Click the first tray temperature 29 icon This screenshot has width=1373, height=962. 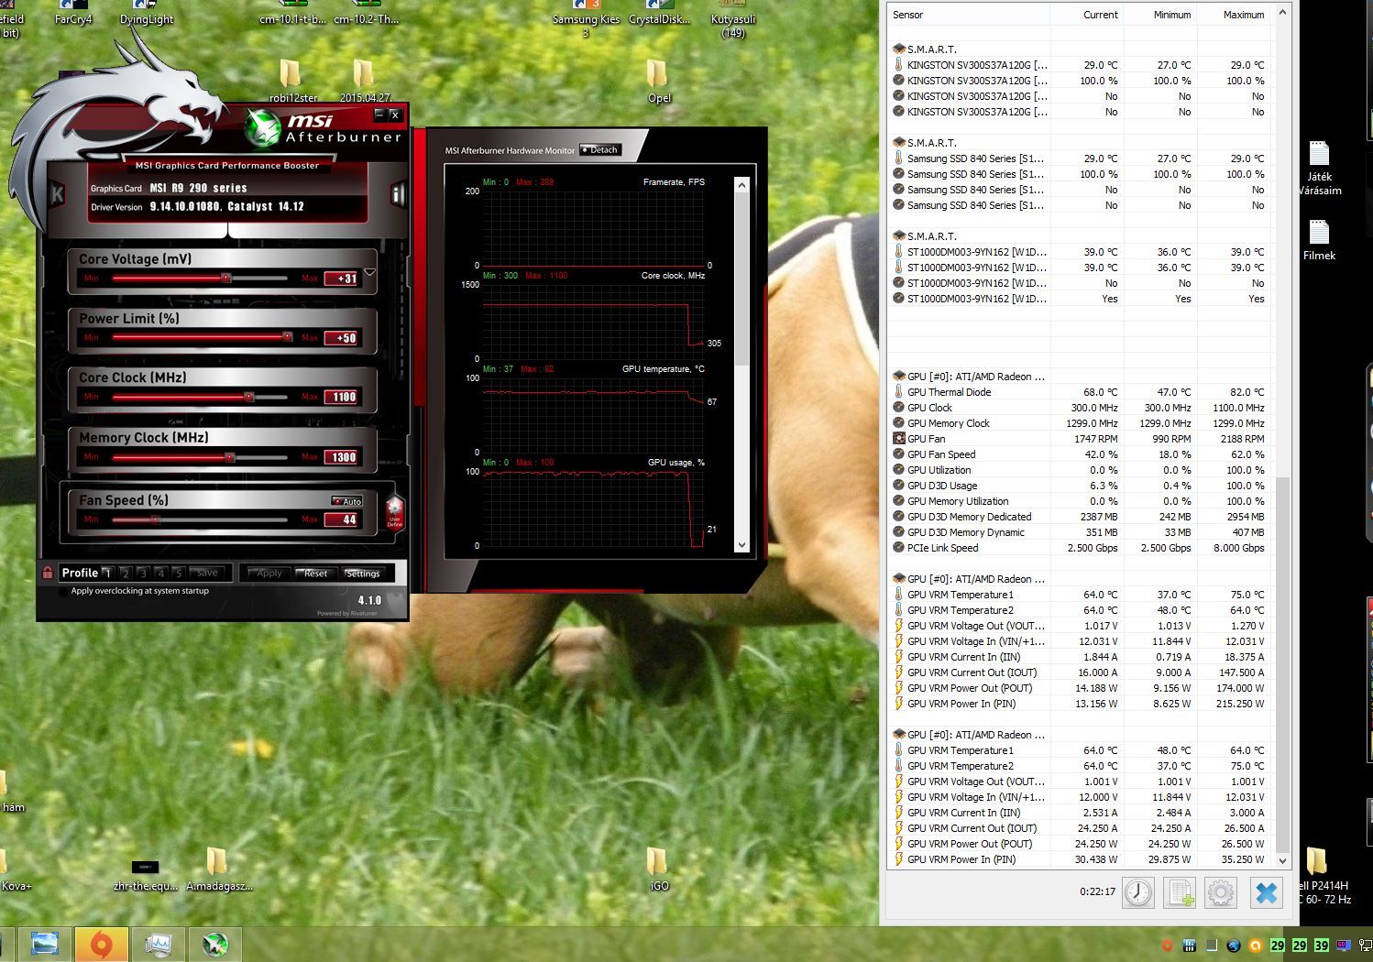[x=1278, y=946]
